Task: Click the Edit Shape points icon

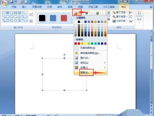Action: click(31, 14)
